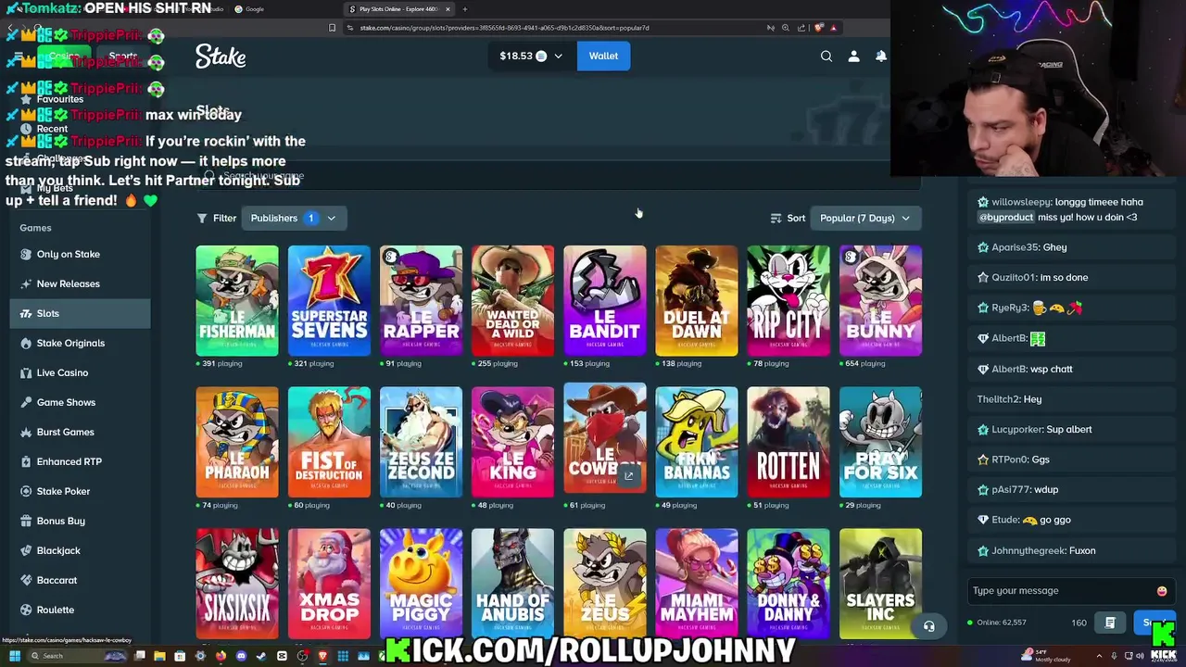Launch the Superstar Sevens slot
The height and width of the screenshot is (667, 1186).
pos(329,300)
